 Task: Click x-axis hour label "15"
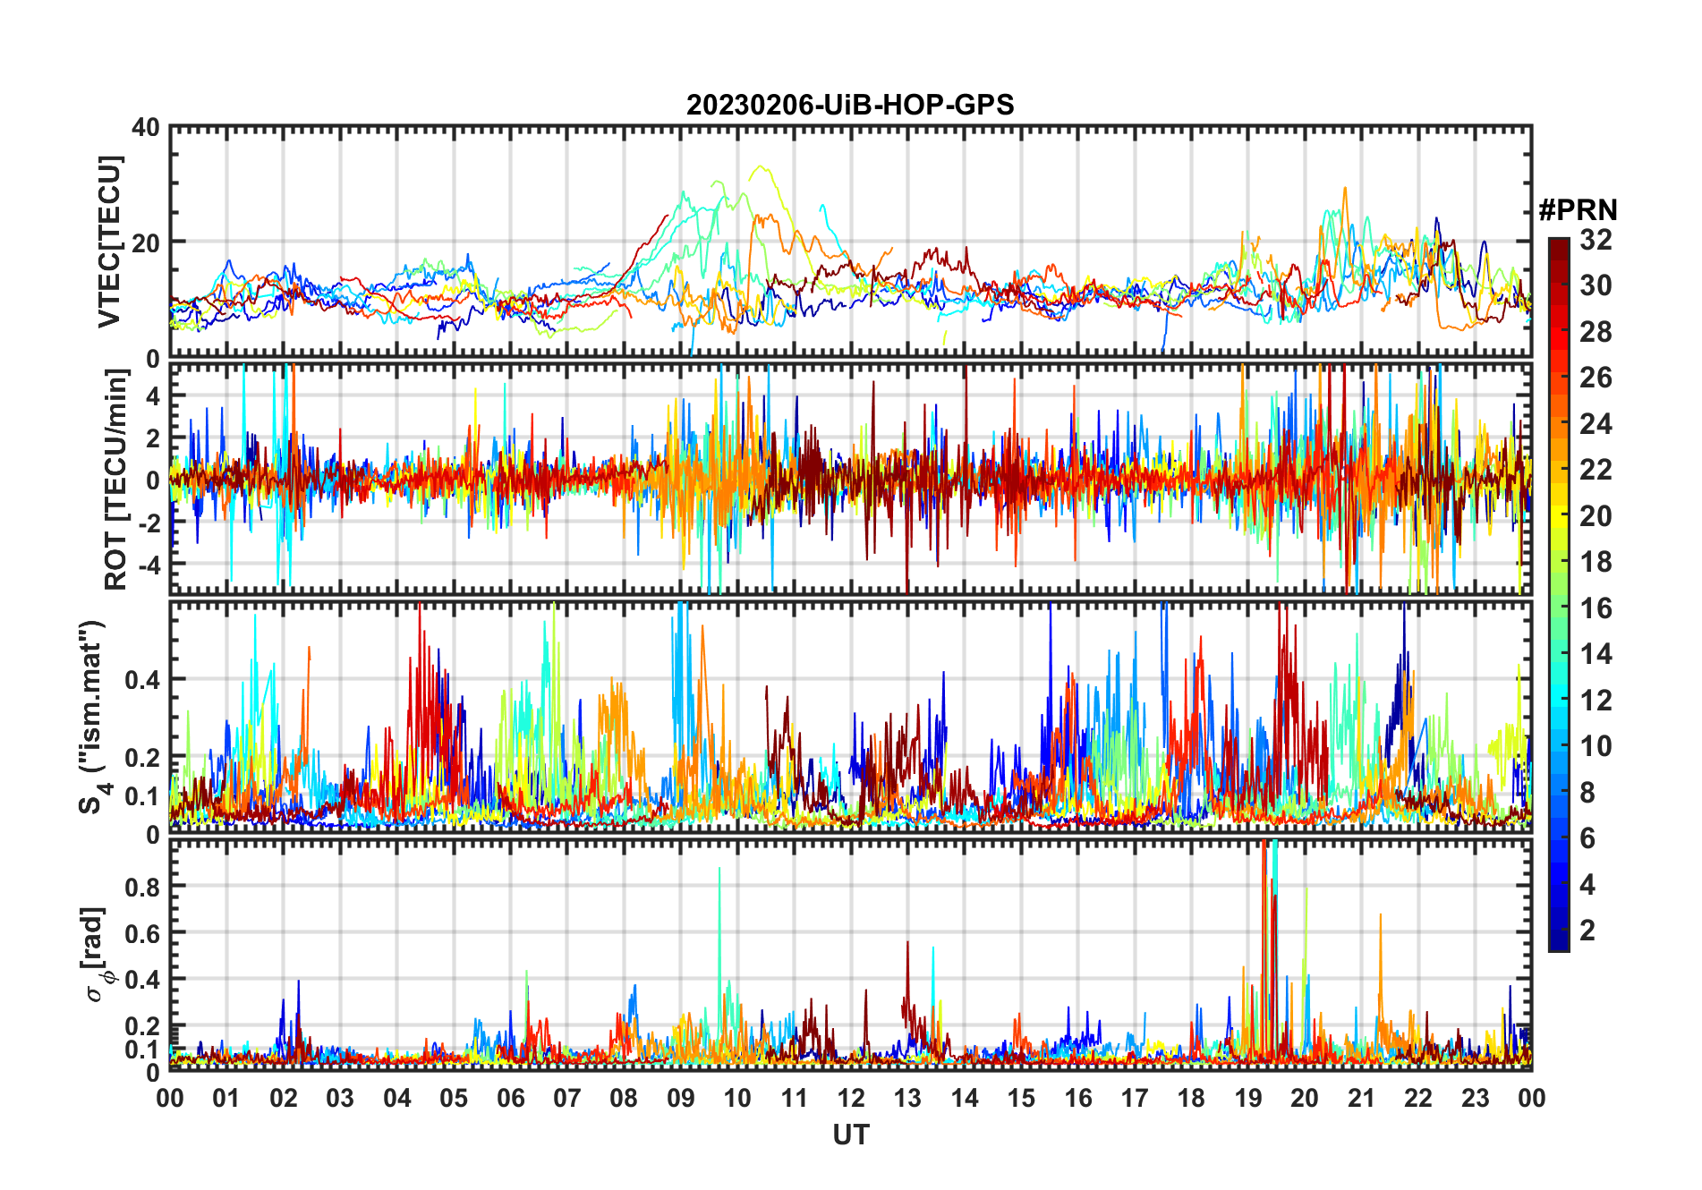[1021, 1099]
